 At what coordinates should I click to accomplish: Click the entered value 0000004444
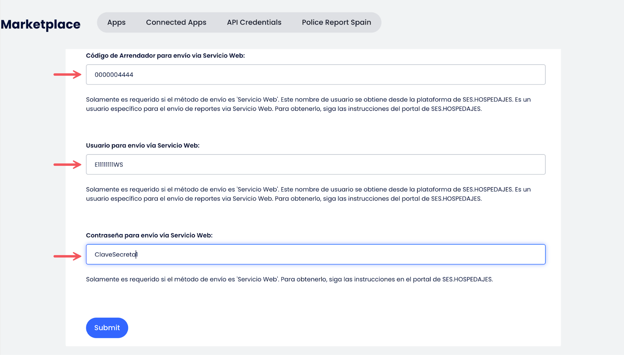[x=114, y=75]
